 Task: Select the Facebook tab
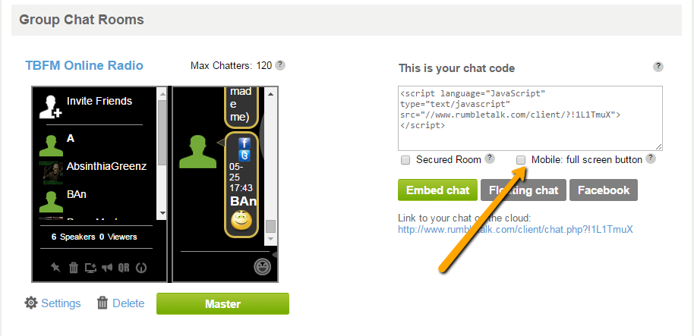click(x=604, y=190)
